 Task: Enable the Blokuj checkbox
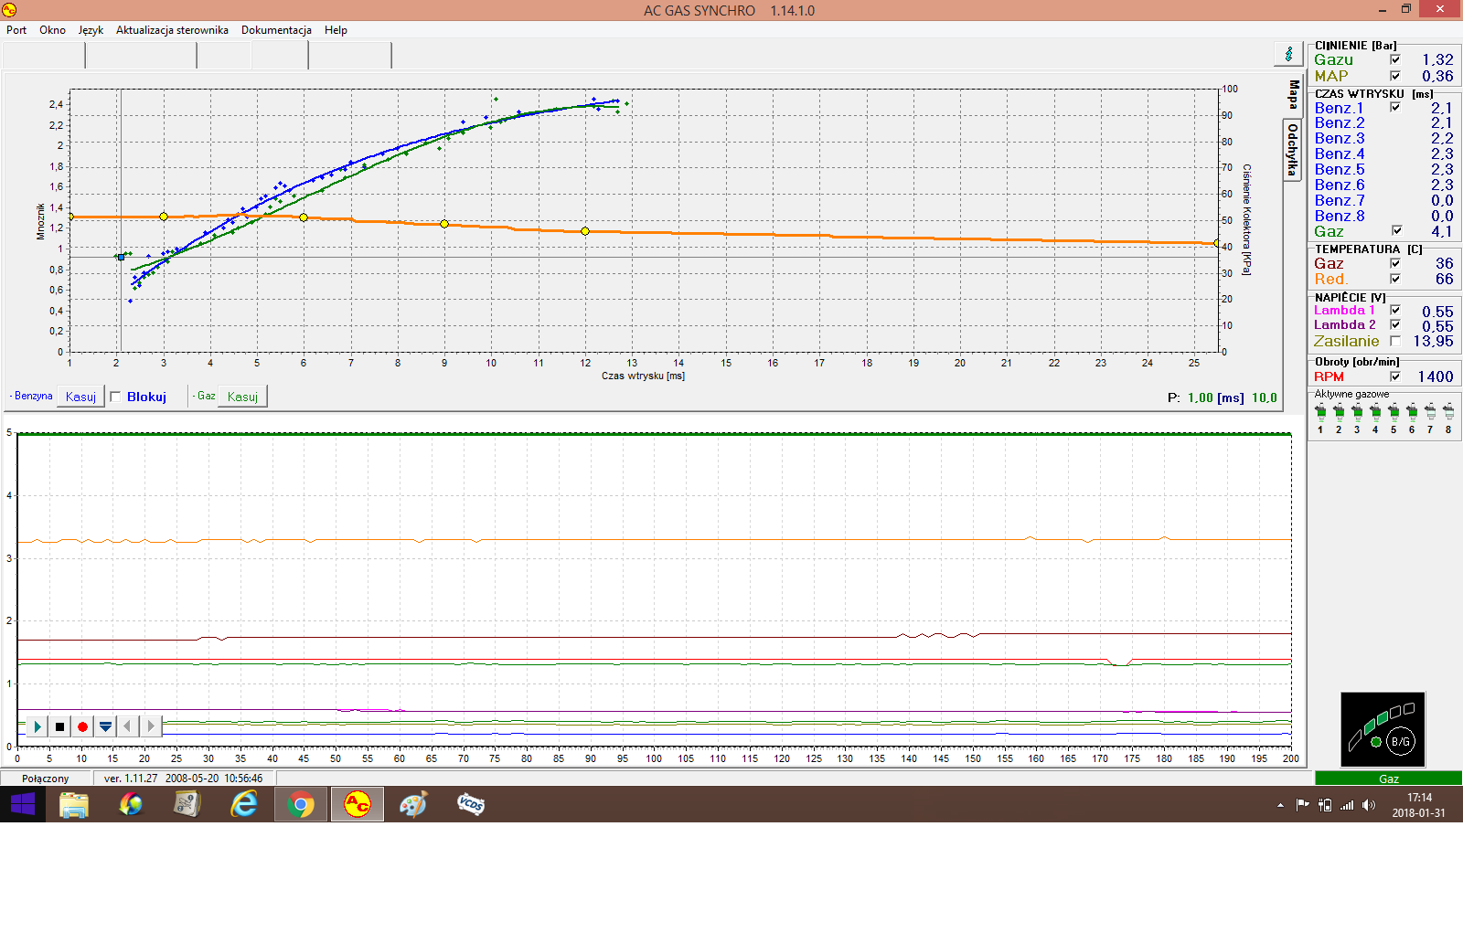coord(115,397)
